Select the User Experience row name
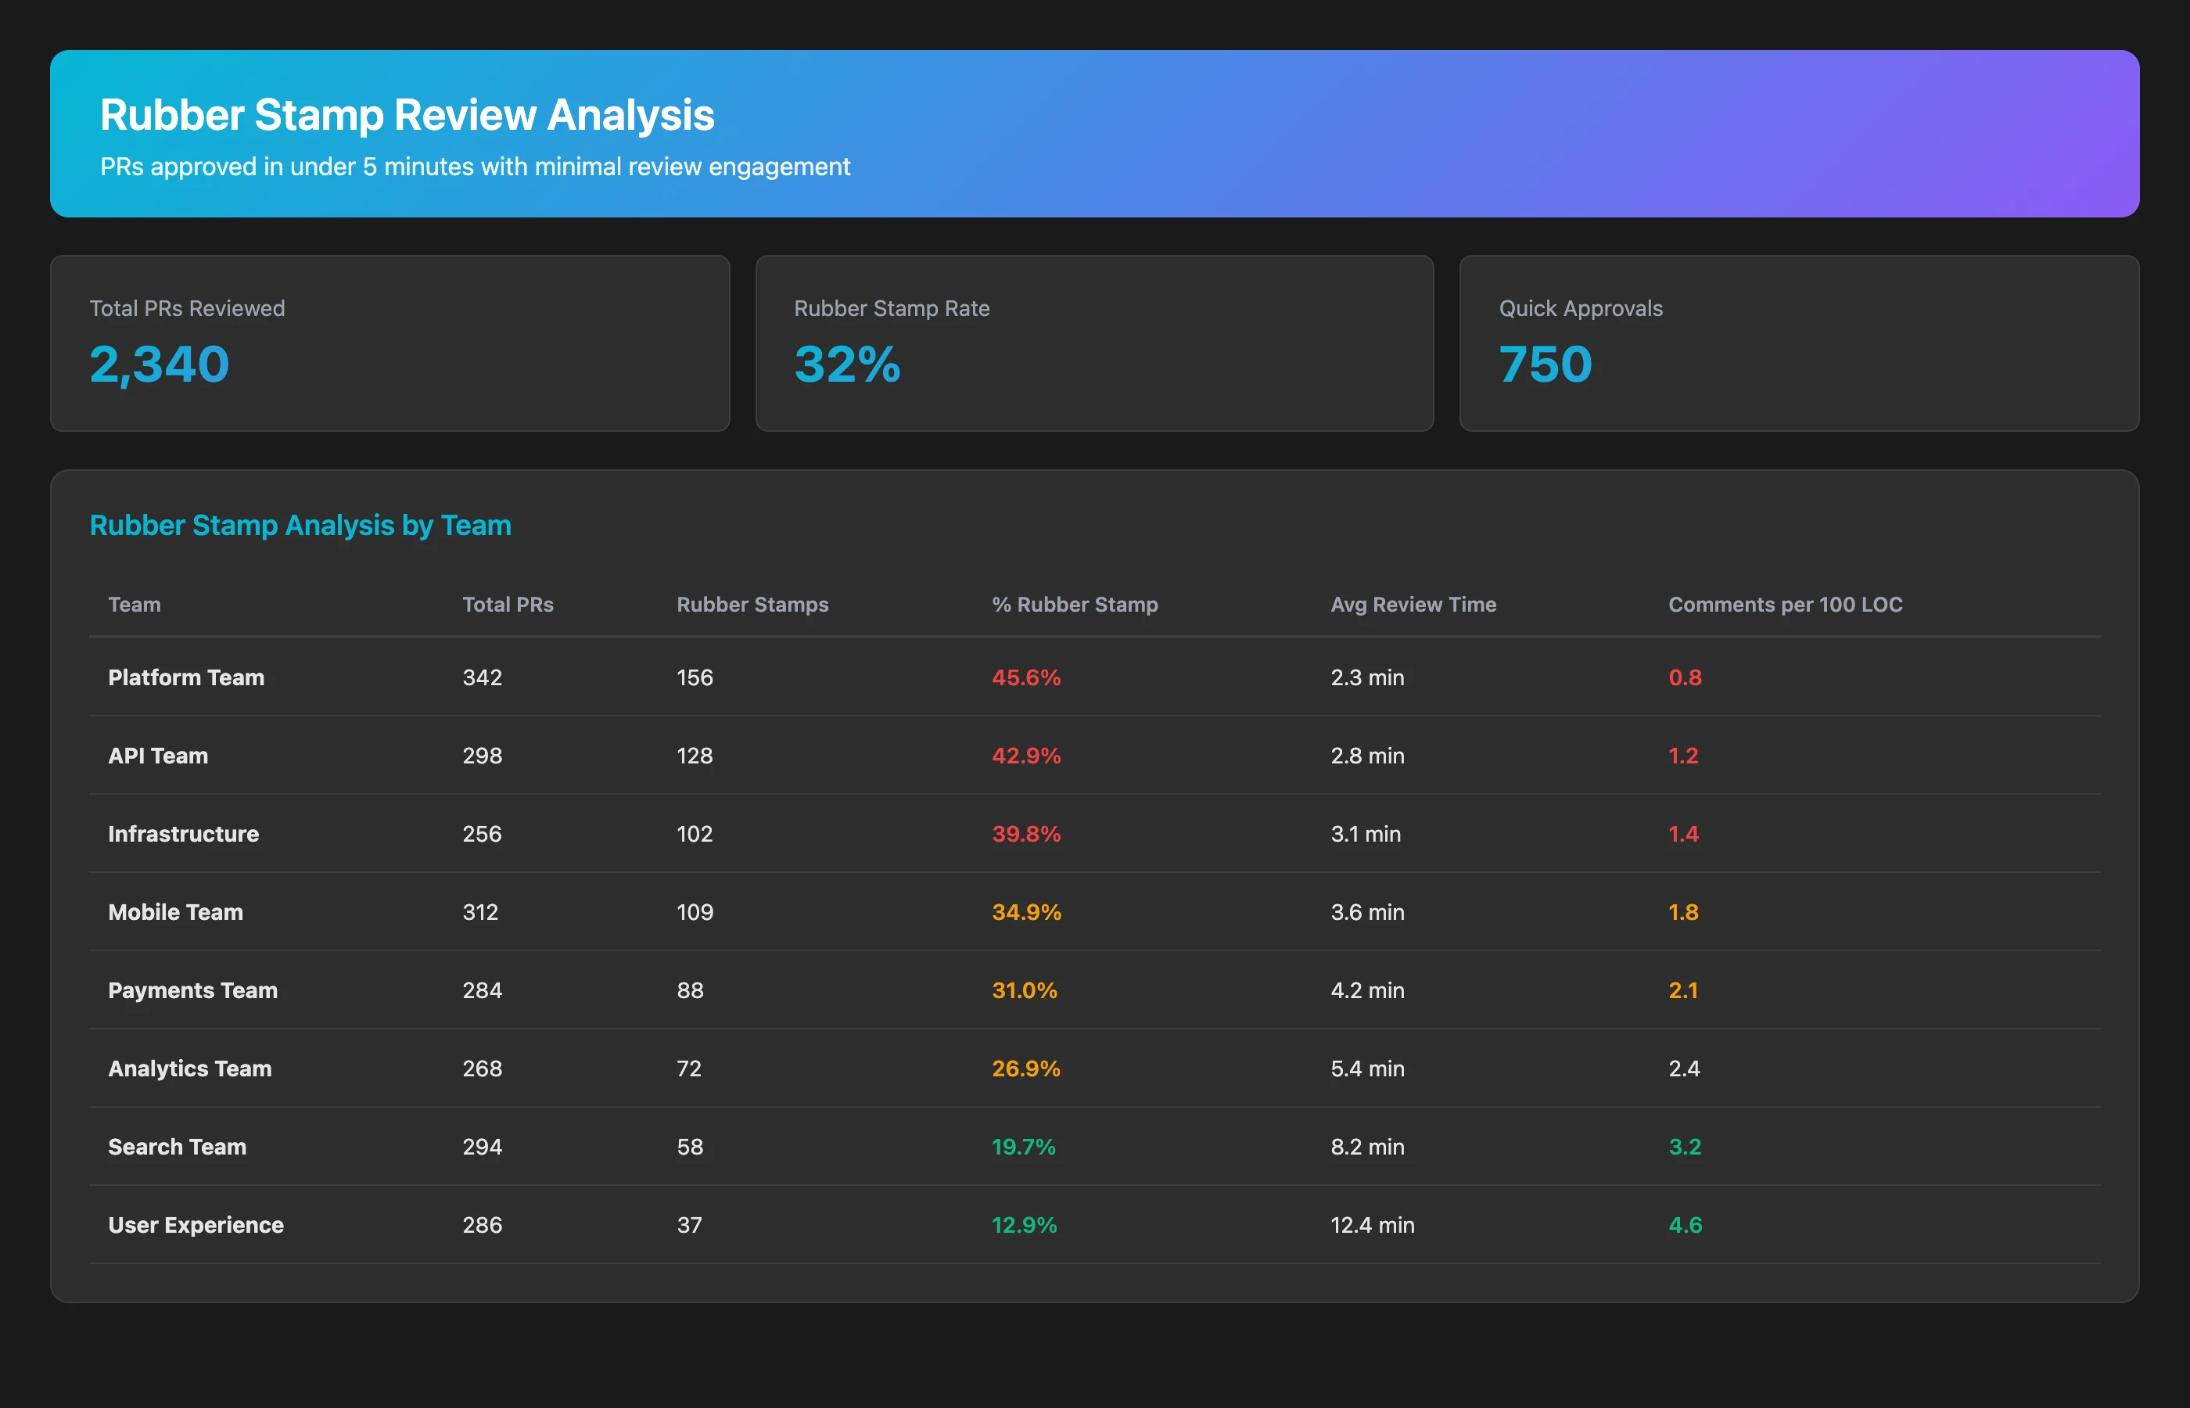The image size is (2190, 1408). [196, 1225]
